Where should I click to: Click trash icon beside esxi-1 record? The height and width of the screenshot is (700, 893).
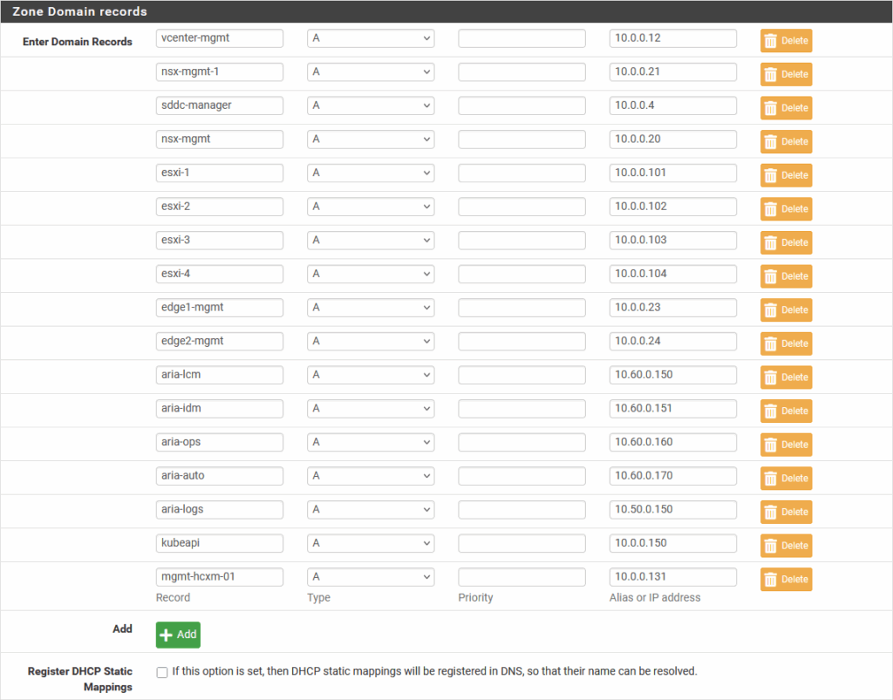(x=771, y=175)
